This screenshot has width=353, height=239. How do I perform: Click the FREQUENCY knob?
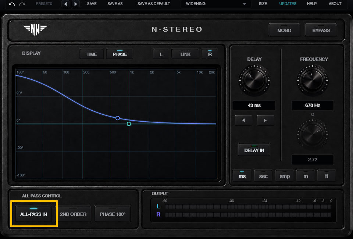point(313,80)
